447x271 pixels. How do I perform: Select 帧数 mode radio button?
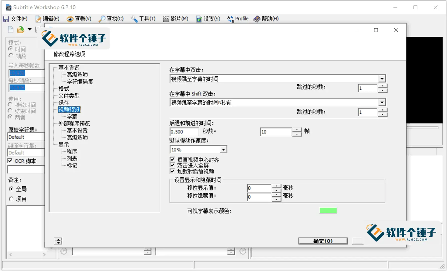click(x=10, y=55)
